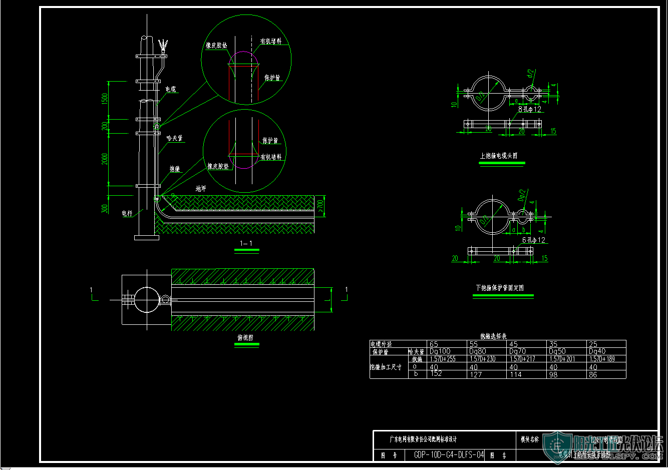668x470 pixels.
Task: Click the left section marker 1 in plan view
Action: click(91, 290)
